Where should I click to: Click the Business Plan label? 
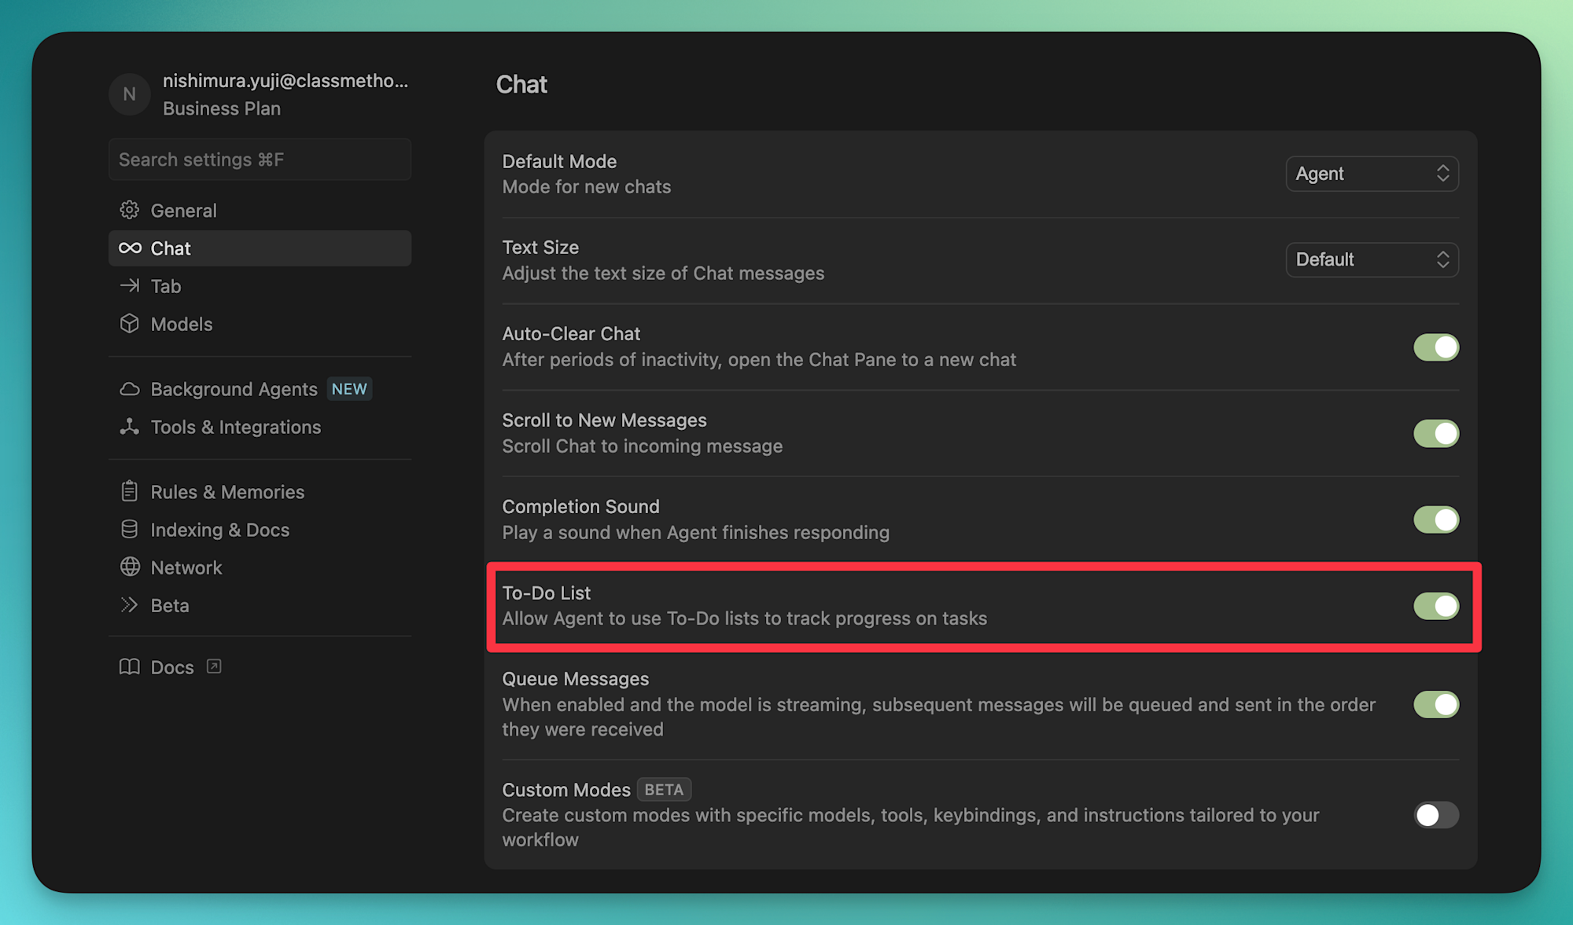(x=222, y=108)
